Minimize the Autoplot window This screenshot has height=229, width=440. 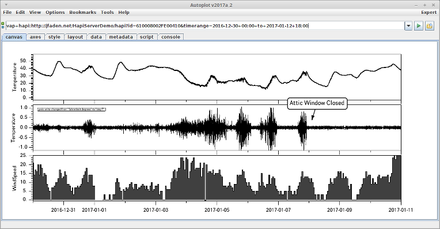pyautogui.click(x=416, y=5)
